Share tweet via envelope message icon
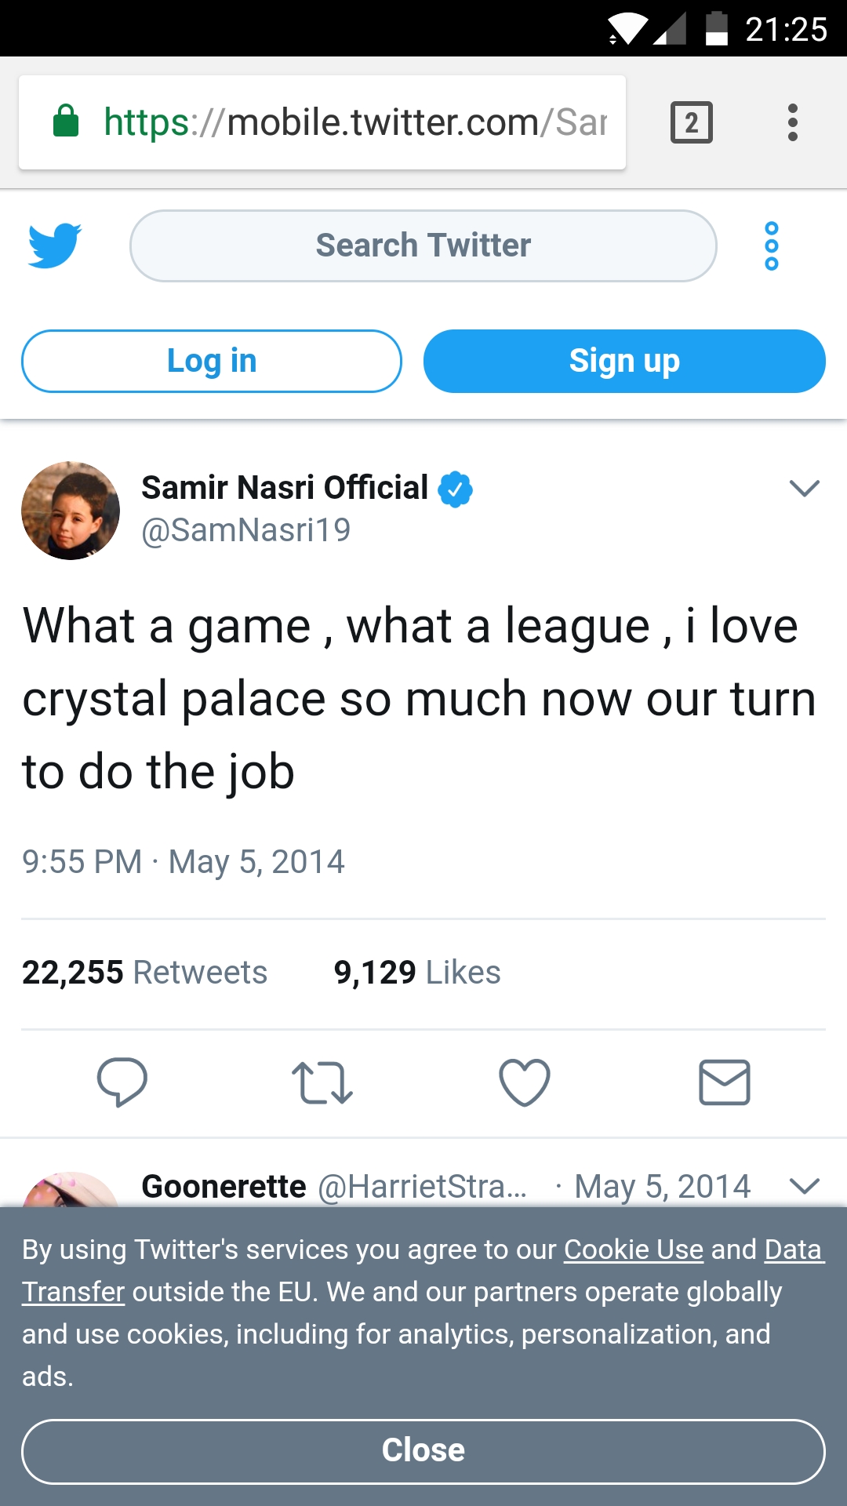Viewport: 847px width, 1506px height. click(x=724, y=1082)
